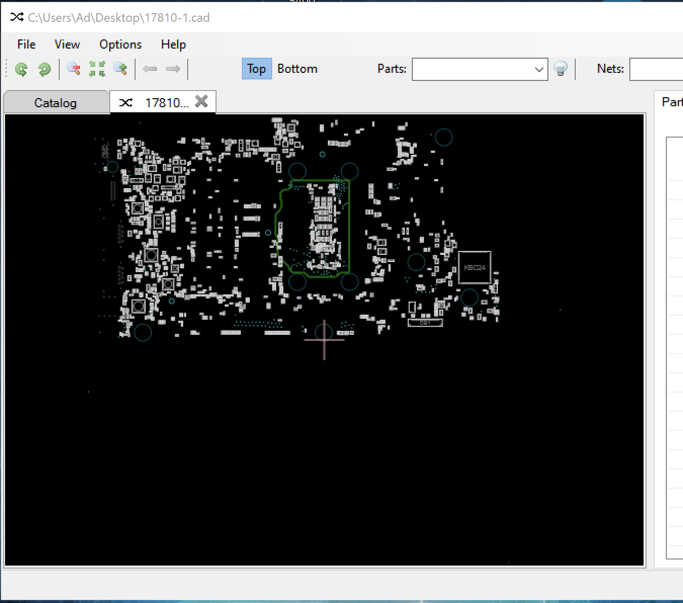Click the light bulb highlight icon
Image resolution: width=683 pixels, height=603 pixels.
tap(561, 68)
